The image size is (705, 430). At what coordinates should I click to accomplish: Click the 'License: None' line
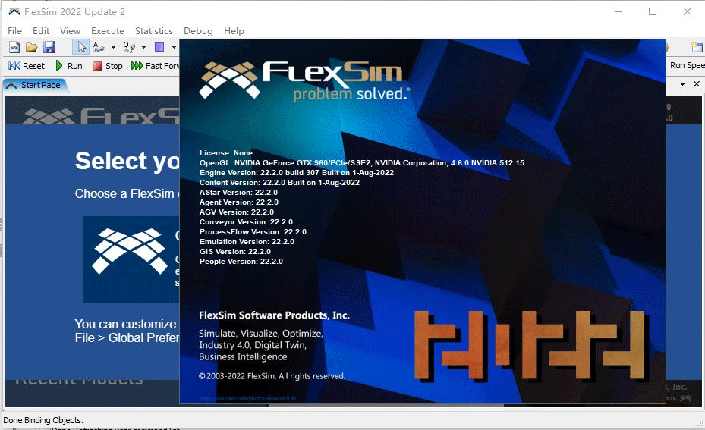coord(225,152)
